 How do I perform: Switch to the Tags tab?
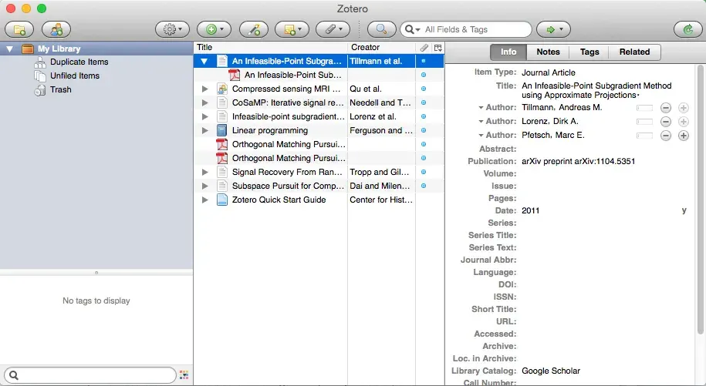pyautogui.click(x=589, y=52)
